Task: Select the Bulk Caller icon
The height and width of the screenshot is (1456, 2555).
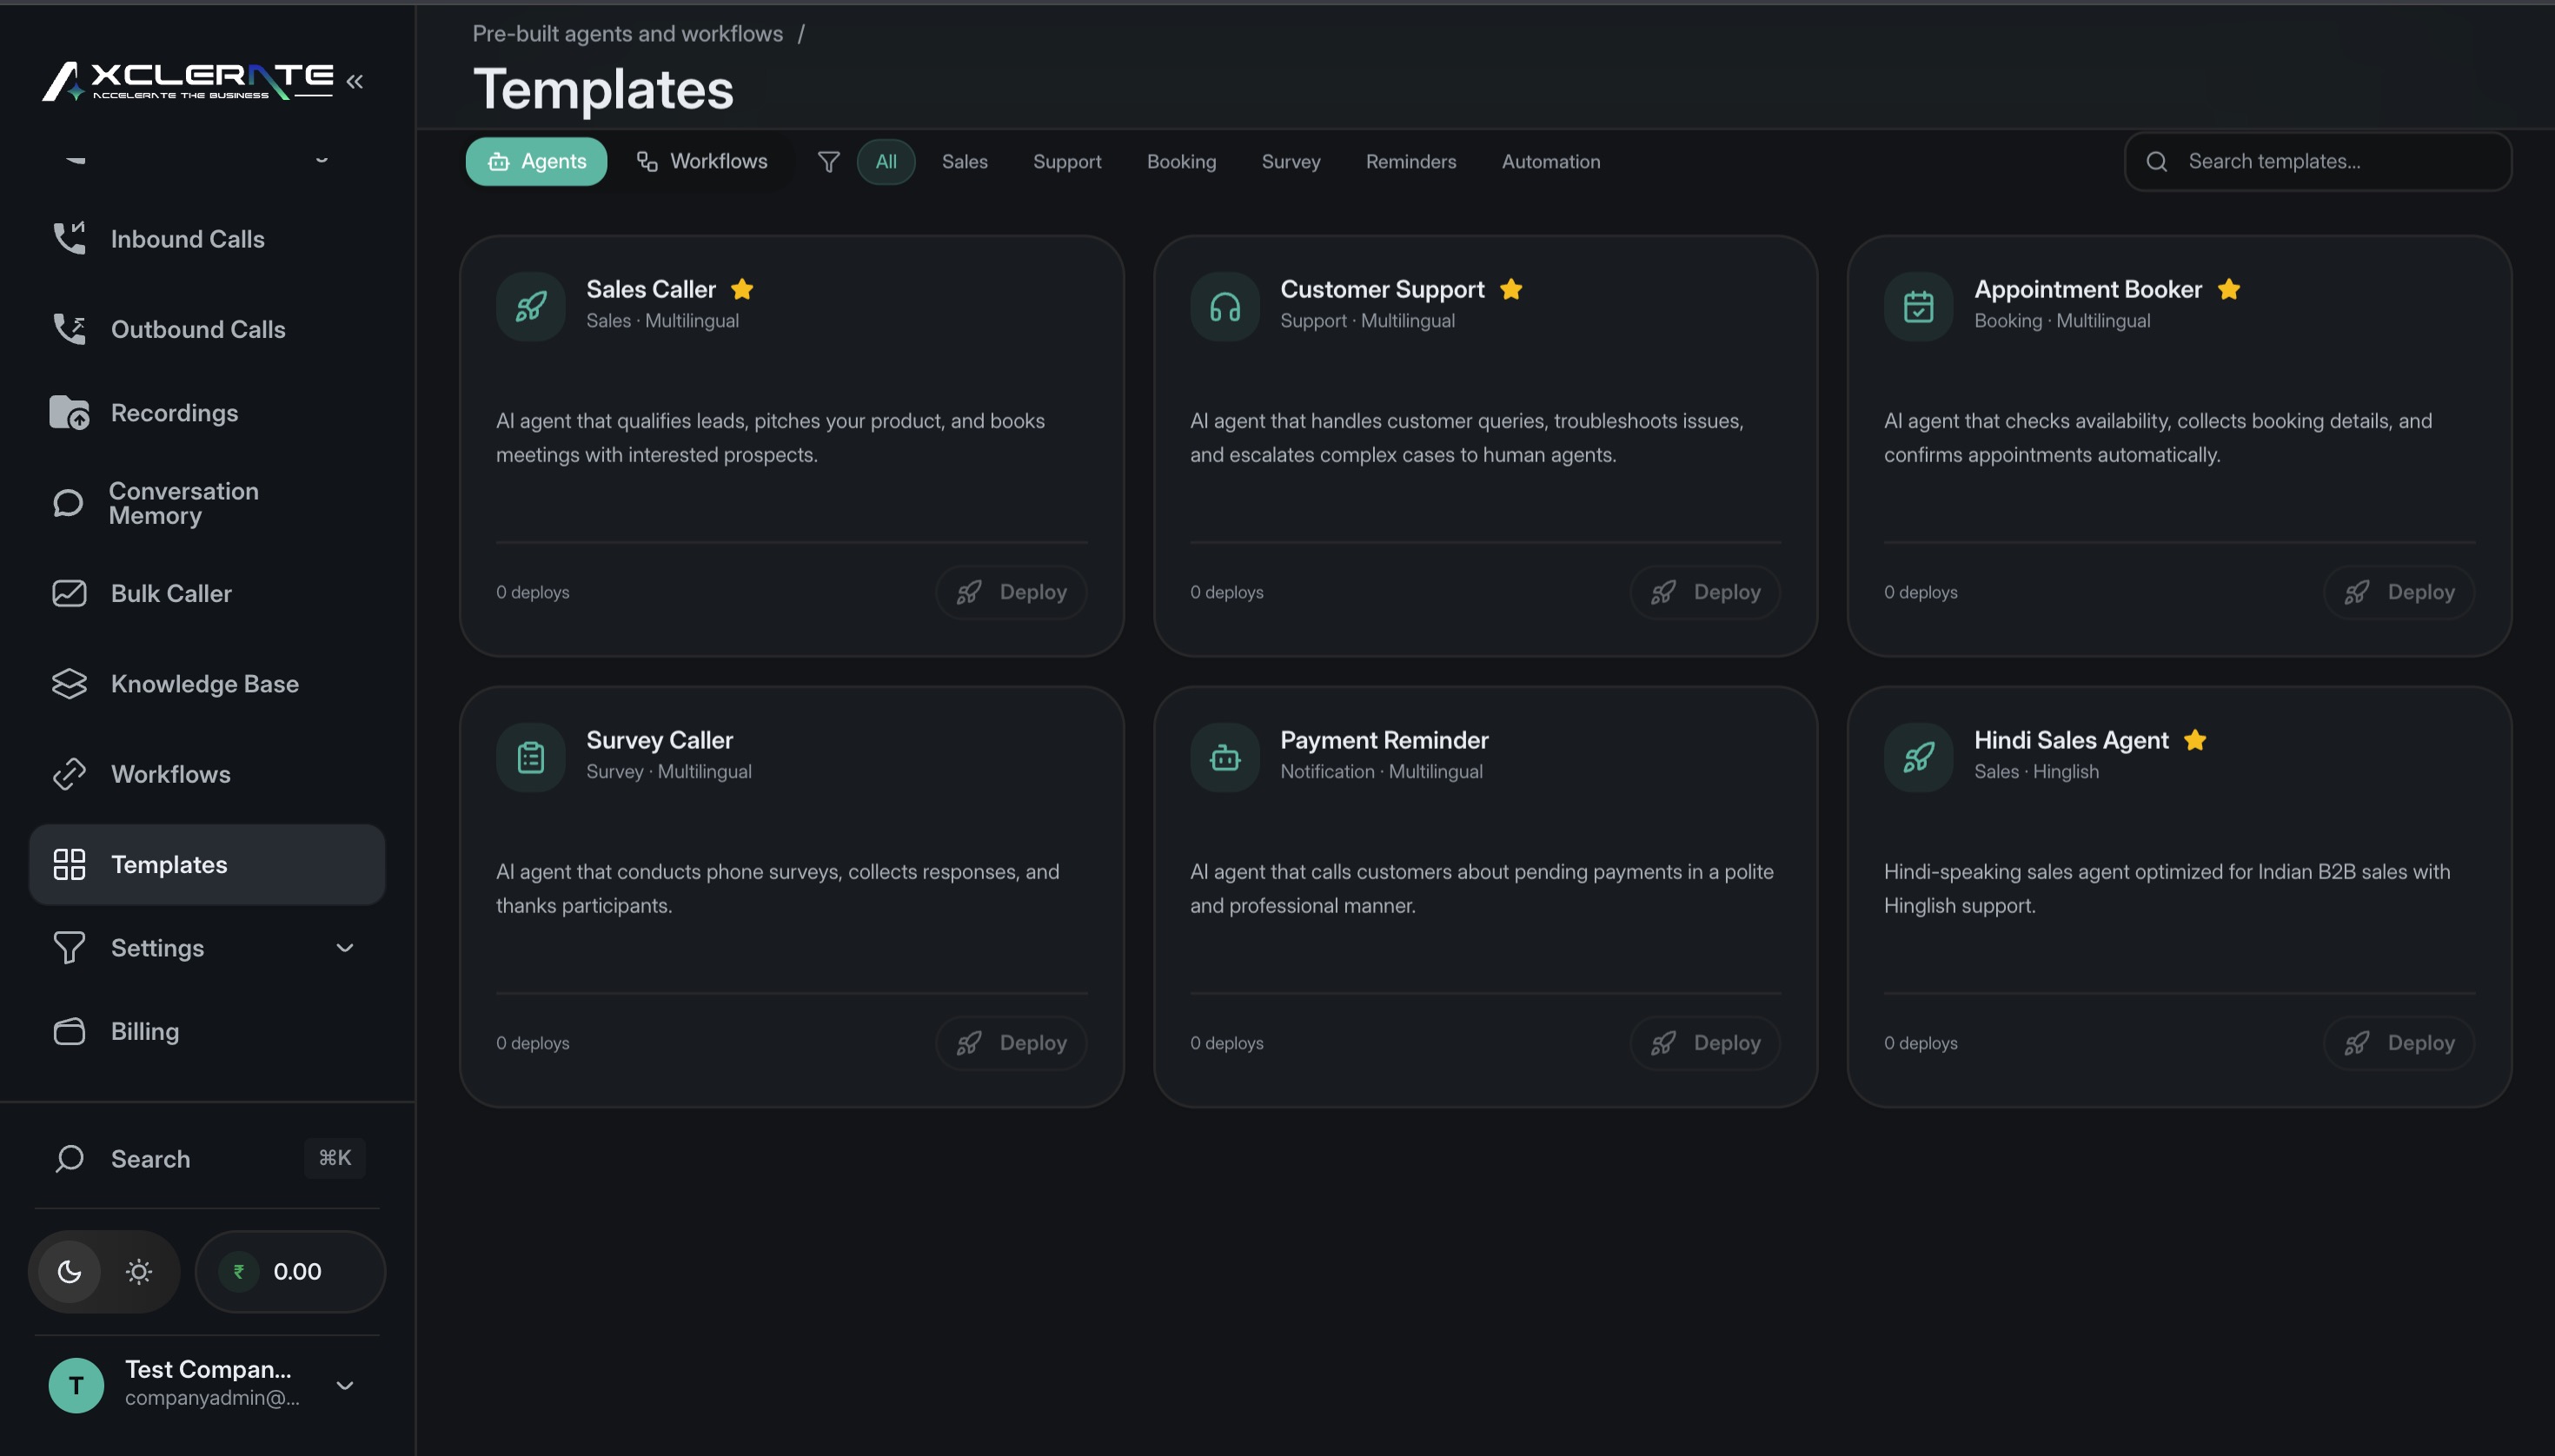Action: pos(68,593)
